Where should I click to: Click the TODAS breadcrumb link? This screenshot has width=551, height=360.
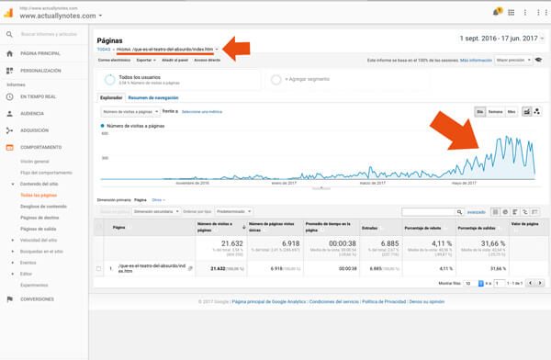(x=104, y=50)
